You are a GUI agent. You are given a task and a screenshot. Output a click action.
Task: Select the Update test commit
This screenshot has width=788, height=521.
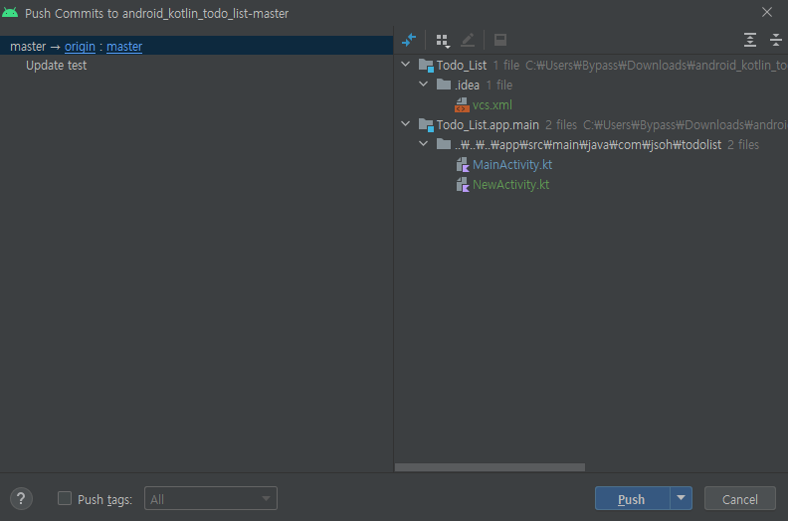coord(57,66)
